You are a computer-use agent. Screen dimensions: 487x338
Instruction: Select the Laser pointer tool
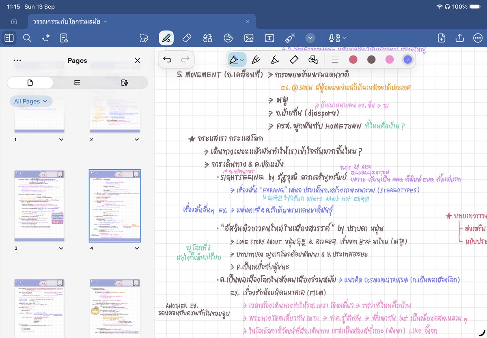(x=290, y=38)
